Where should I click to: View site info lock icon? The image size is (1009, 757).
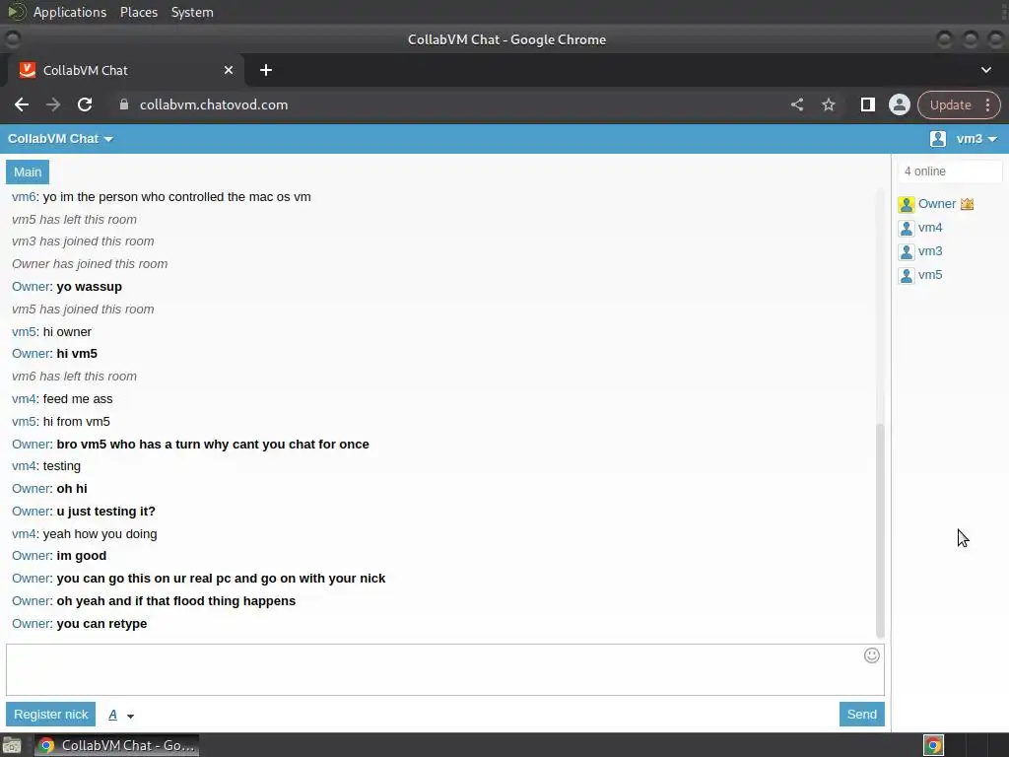pos(124,104)
